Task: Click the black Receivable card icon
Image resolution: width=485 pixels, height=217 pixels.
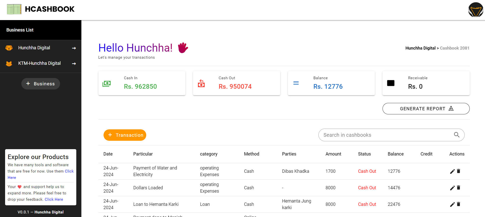Action: pyautogui.click(x=391, y=83)
